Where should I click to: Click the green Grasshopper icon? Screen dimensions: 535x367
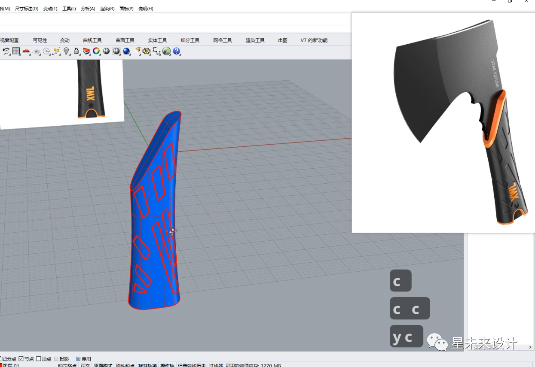click(166, 51)
